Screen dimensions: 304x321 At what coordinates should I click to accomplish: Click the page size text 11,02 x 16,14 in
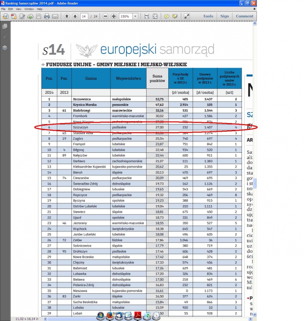tap(27, 319)
